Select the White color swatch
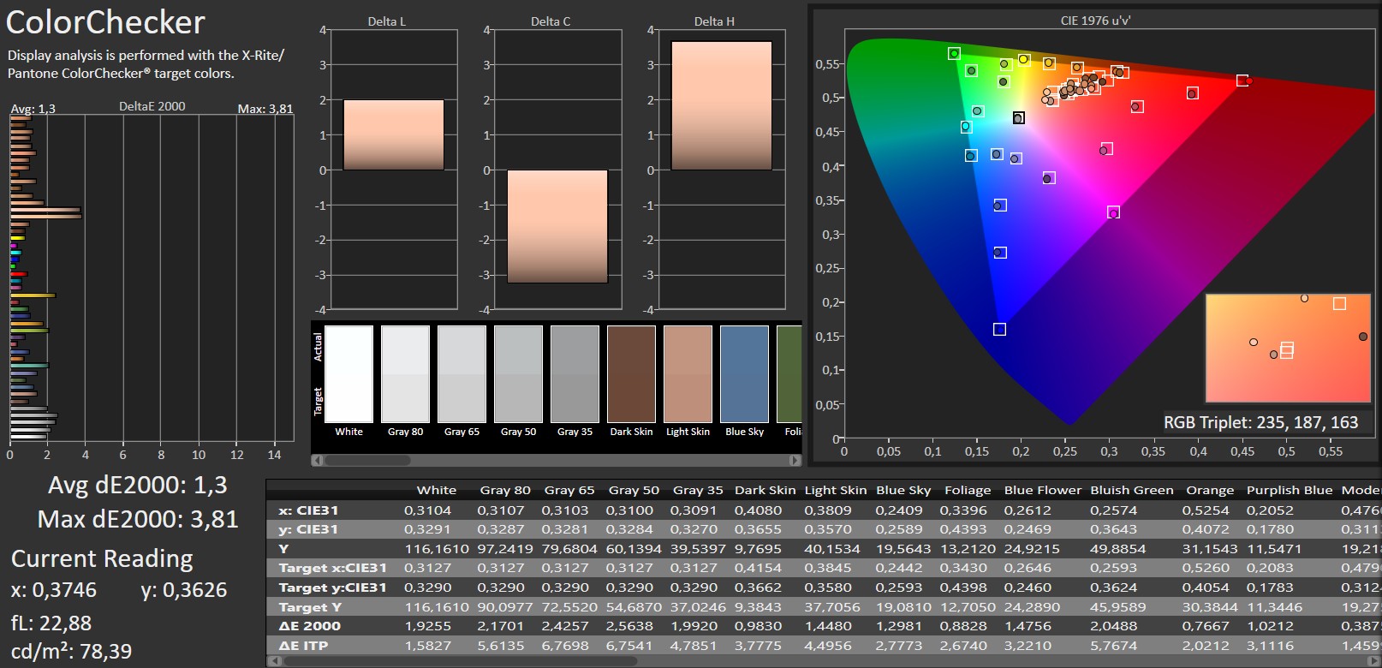Screen dimensions: 1382x668 tap(349, 374)
